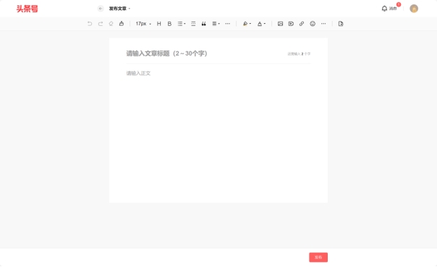Insert a horizontal divider line

pyautogui.click(x=193, y=24)
